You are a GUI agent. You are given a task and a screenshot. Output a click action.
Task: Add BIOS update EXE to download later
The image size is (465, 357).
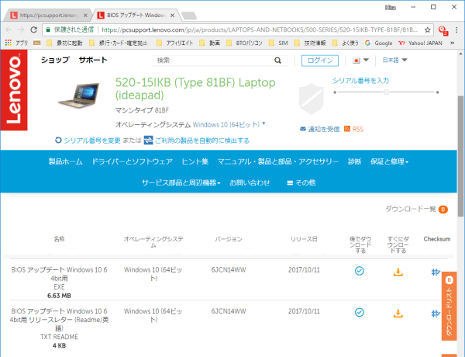360,271
